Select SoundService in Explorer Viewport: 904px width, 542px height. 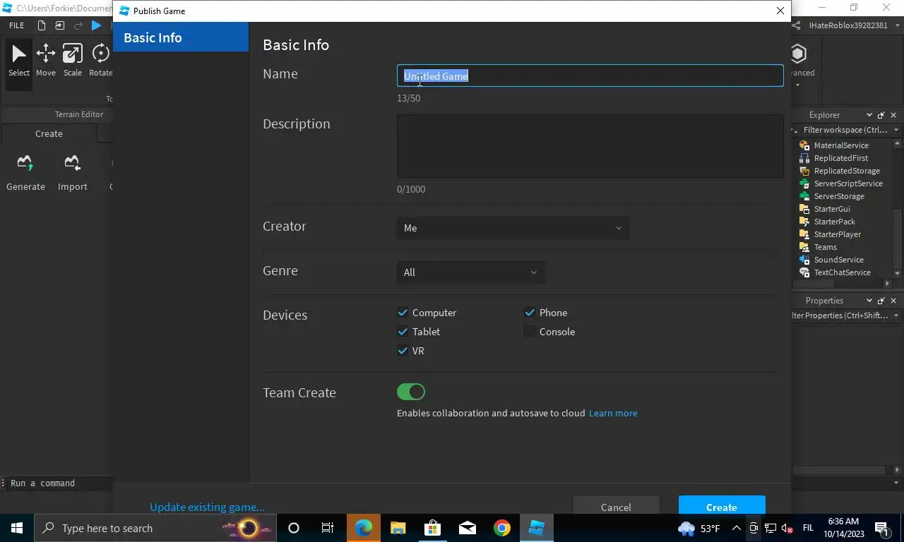[838, 260]
